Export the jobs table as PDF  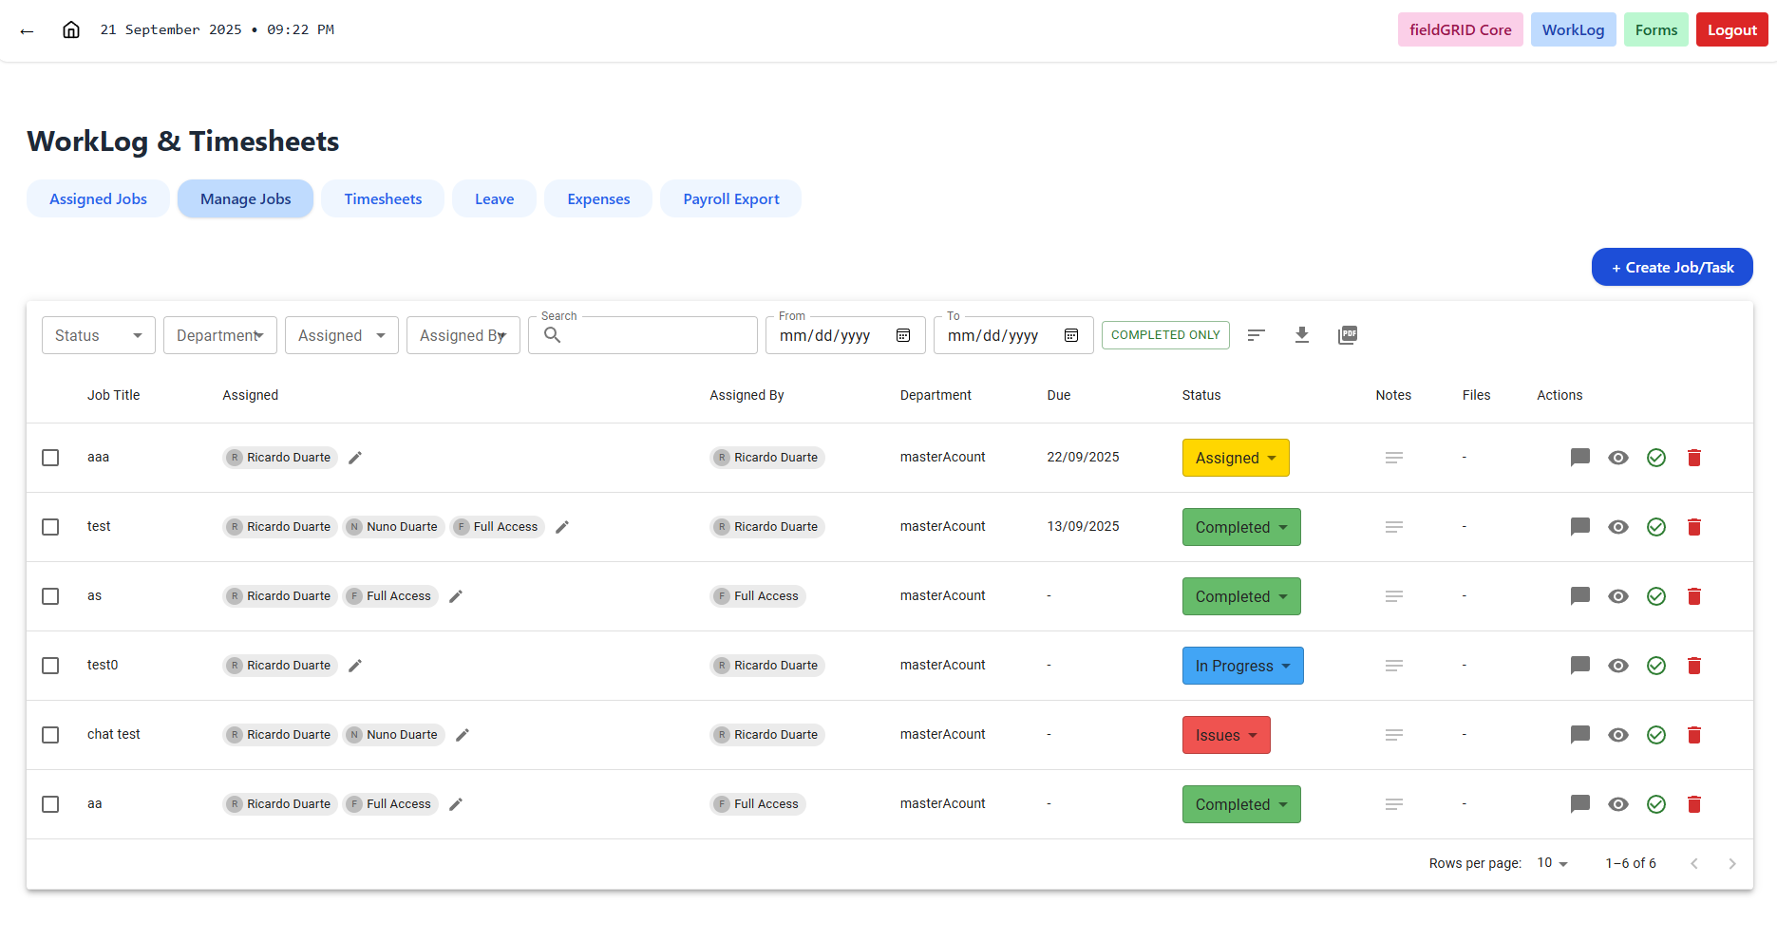coord(1348,334)
